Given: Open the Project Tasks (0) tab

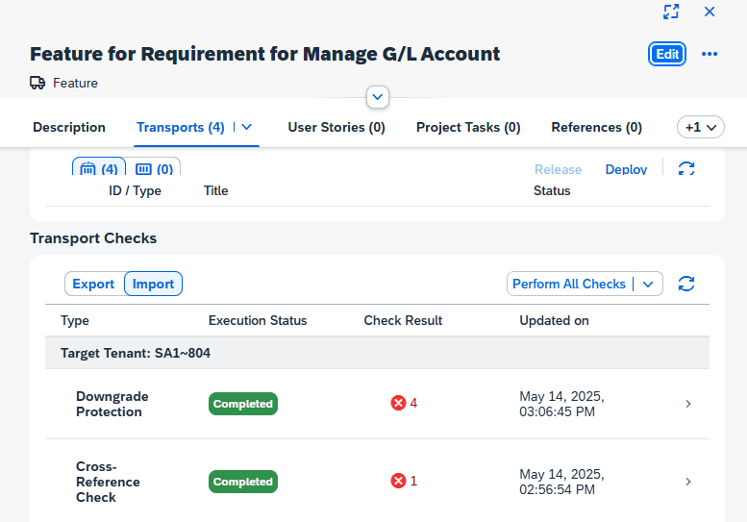Looking at the screenshot, I should pos(468,127).
